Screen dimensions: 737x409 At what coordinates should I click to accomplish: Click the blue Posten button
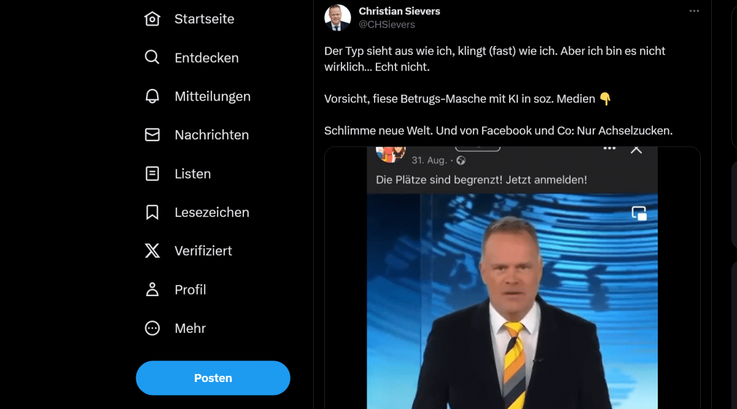coord(213,378)
